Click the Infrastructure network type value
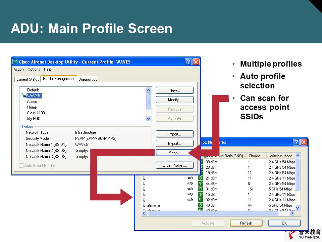This screenshot has height=242, width=322. pyautogui.click(x=86, y=132)
